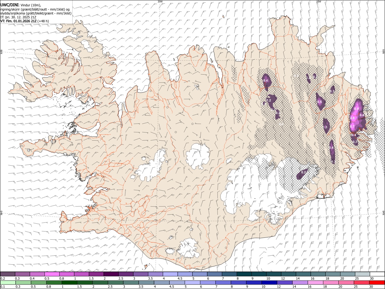385x289 pixels.
Task: Select the bright pink swatch between 0.5 and 0.8 in upper legend
Action: click(x=52, y=274)
